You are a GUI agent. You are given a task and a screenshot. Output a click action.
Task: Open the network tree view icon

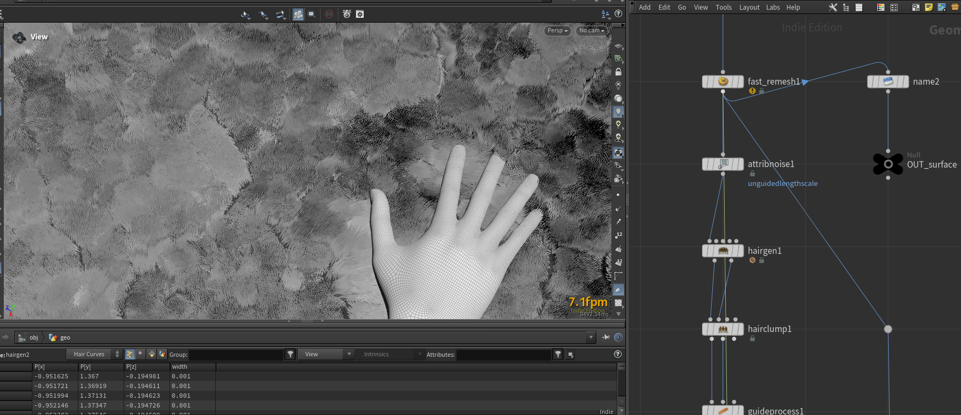(x=846, y=8)
